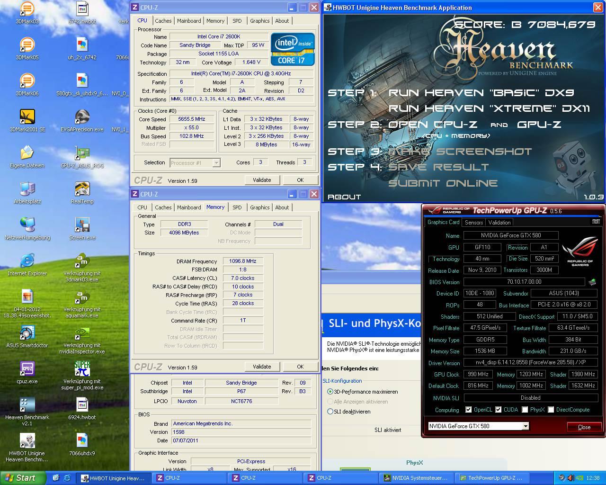Open Graphics tab in Memory CPU-Z window
The image size is (606, 485).
click(x=260, y=207)
